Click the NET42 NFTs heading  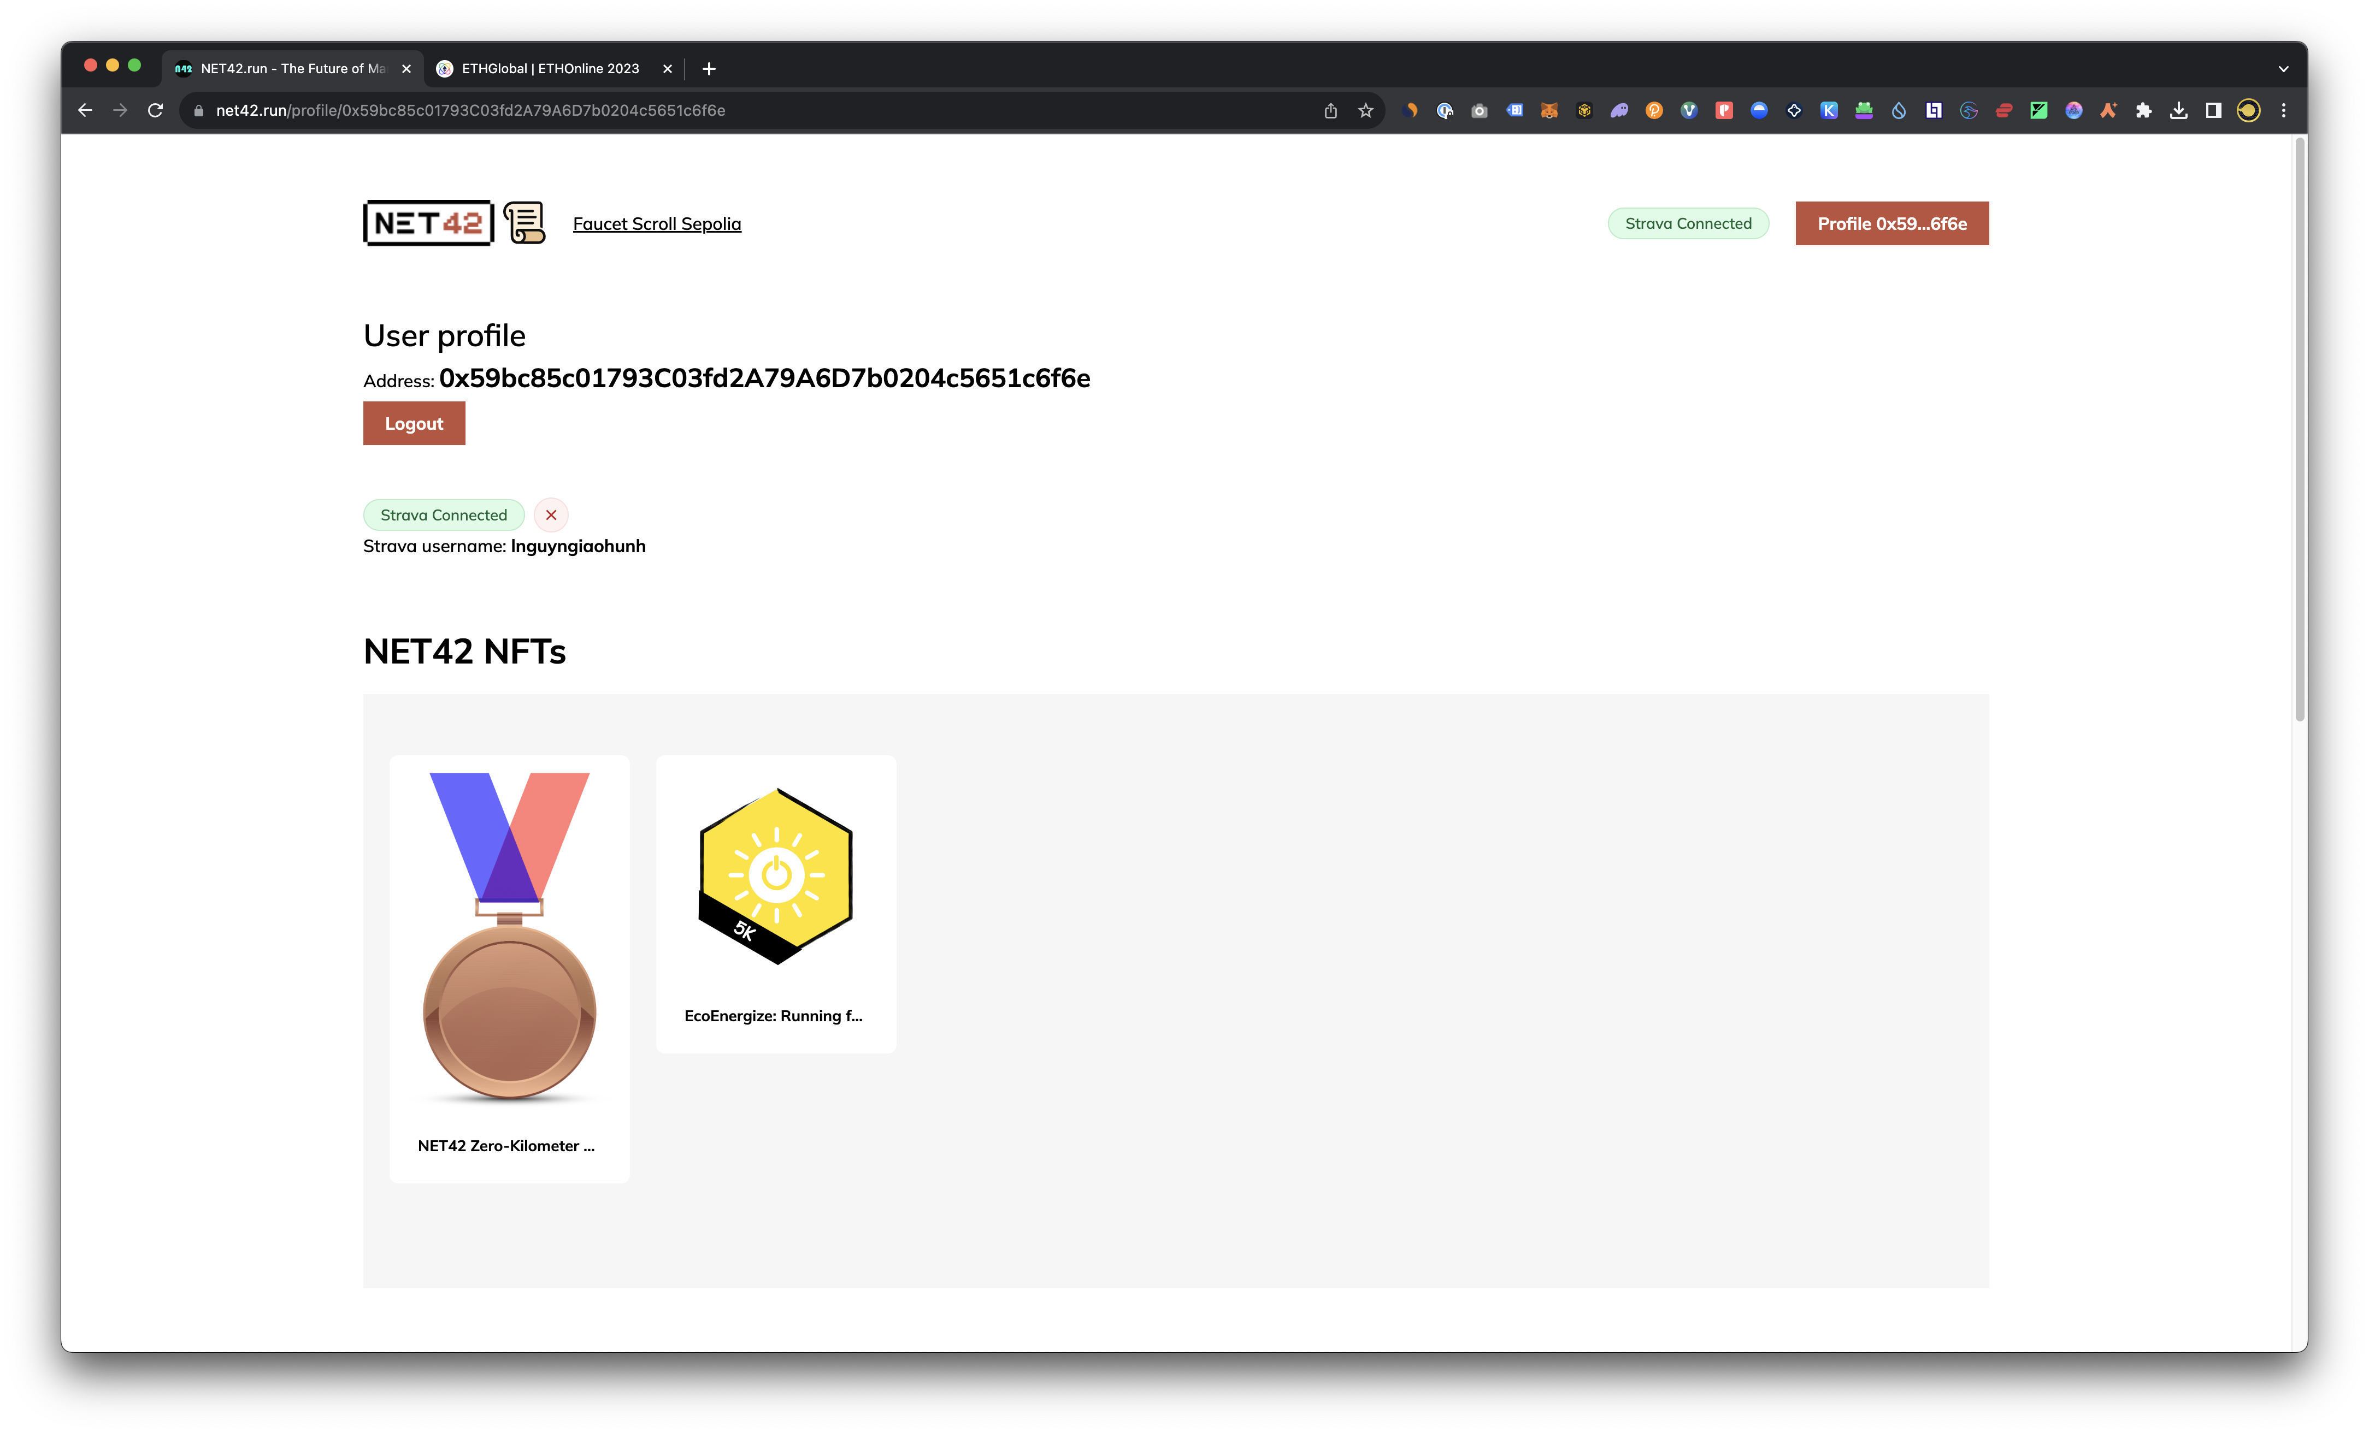pos(464,652)
